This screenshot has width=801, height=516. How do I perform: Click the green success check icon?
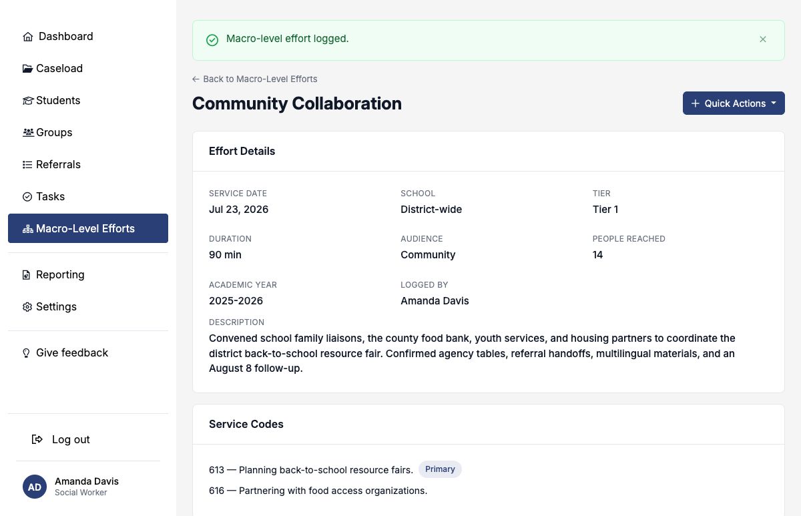coord(212,40)
